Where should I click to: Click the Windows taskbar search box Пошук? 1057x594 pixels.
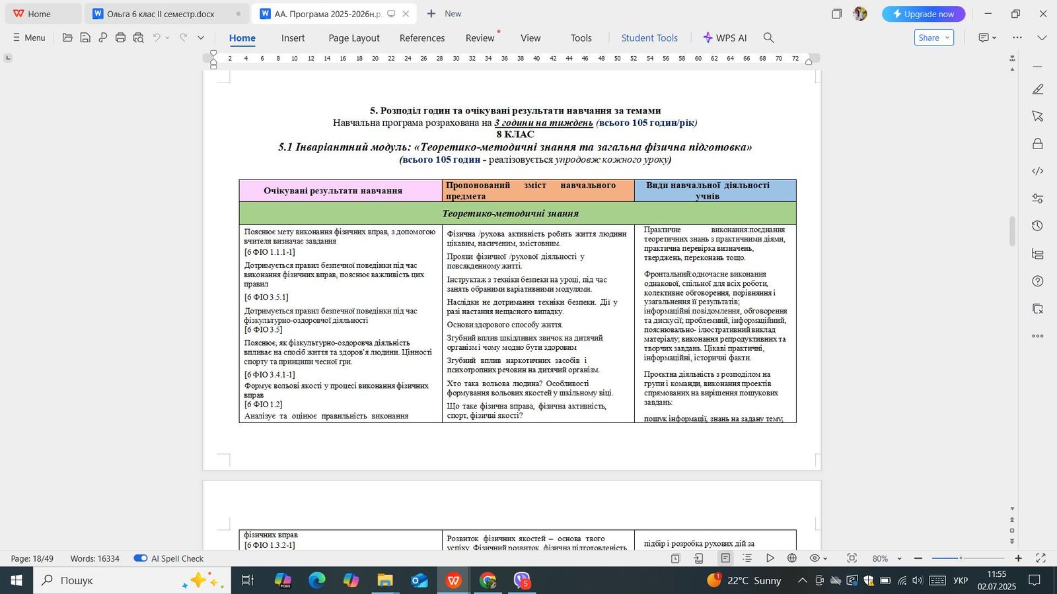[x=132, y=580]
